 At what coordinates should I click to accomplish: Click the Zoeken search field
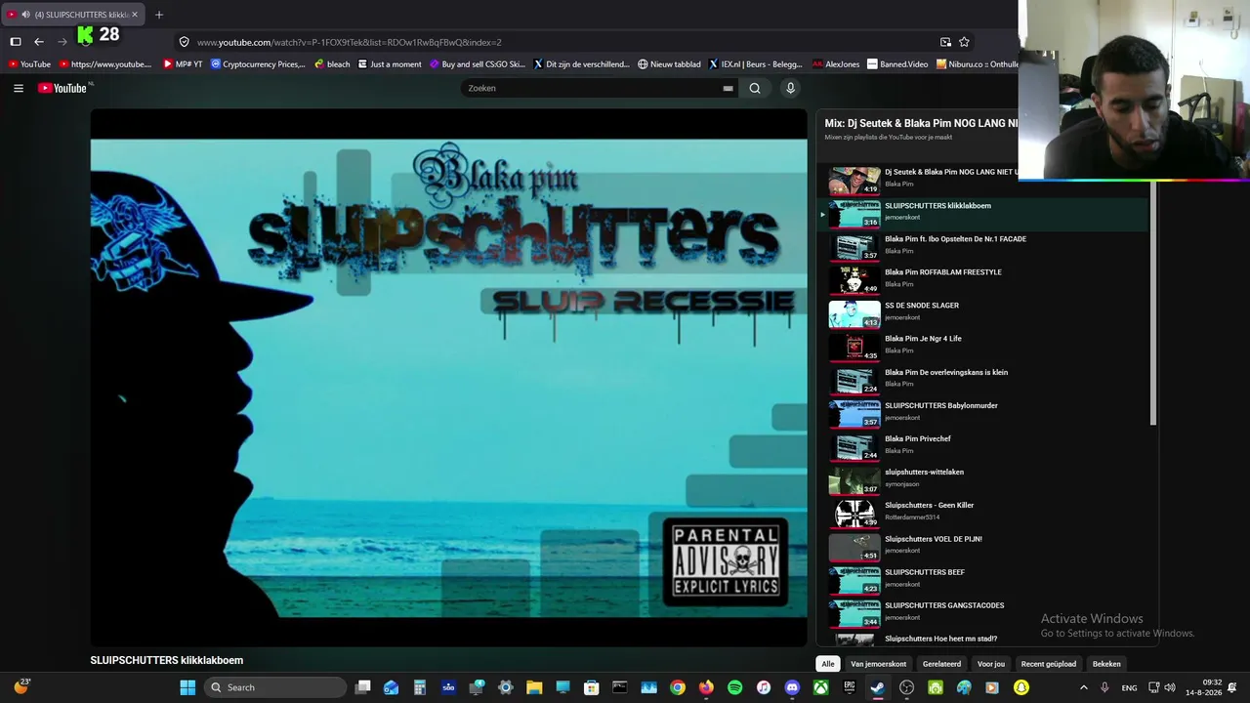592,88
